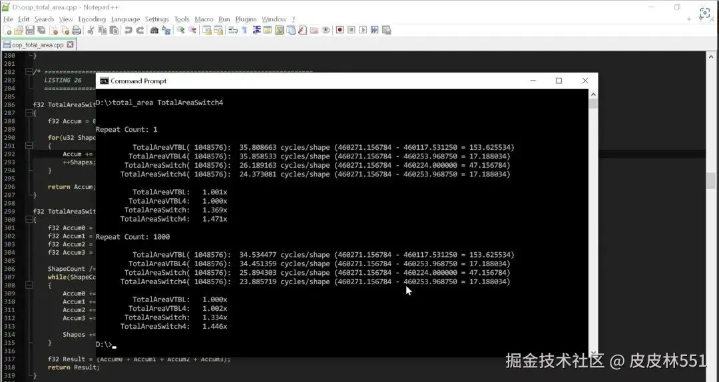Open the File menu
719x382 pixels.
tap(8, 19)
